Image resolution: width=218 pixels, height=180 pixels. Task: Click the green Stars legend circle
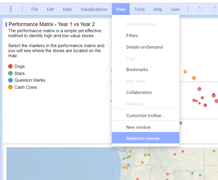pyautogui.click(x=11, y=73)
